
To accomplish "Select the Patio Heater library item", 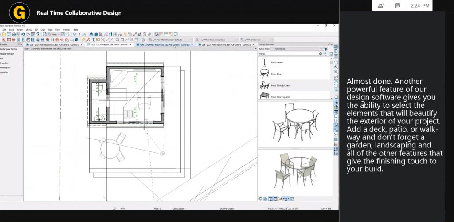I will [x=294, y=63].
